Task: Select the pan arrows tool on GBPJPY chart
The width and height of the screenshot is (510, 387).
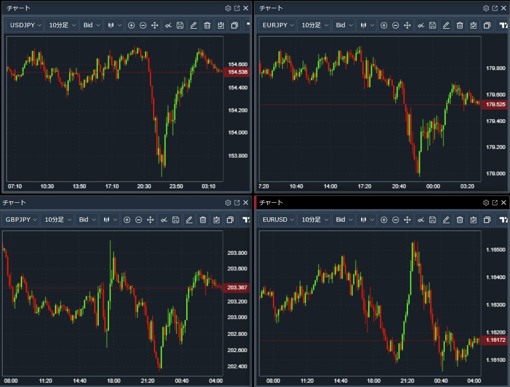Action: coord(150,220)
